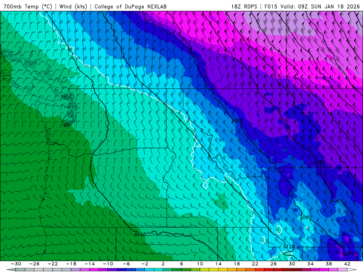Click the "18Z RDPS" model run label
Viewport: 363px width, 272px height.
click(244, 6)
